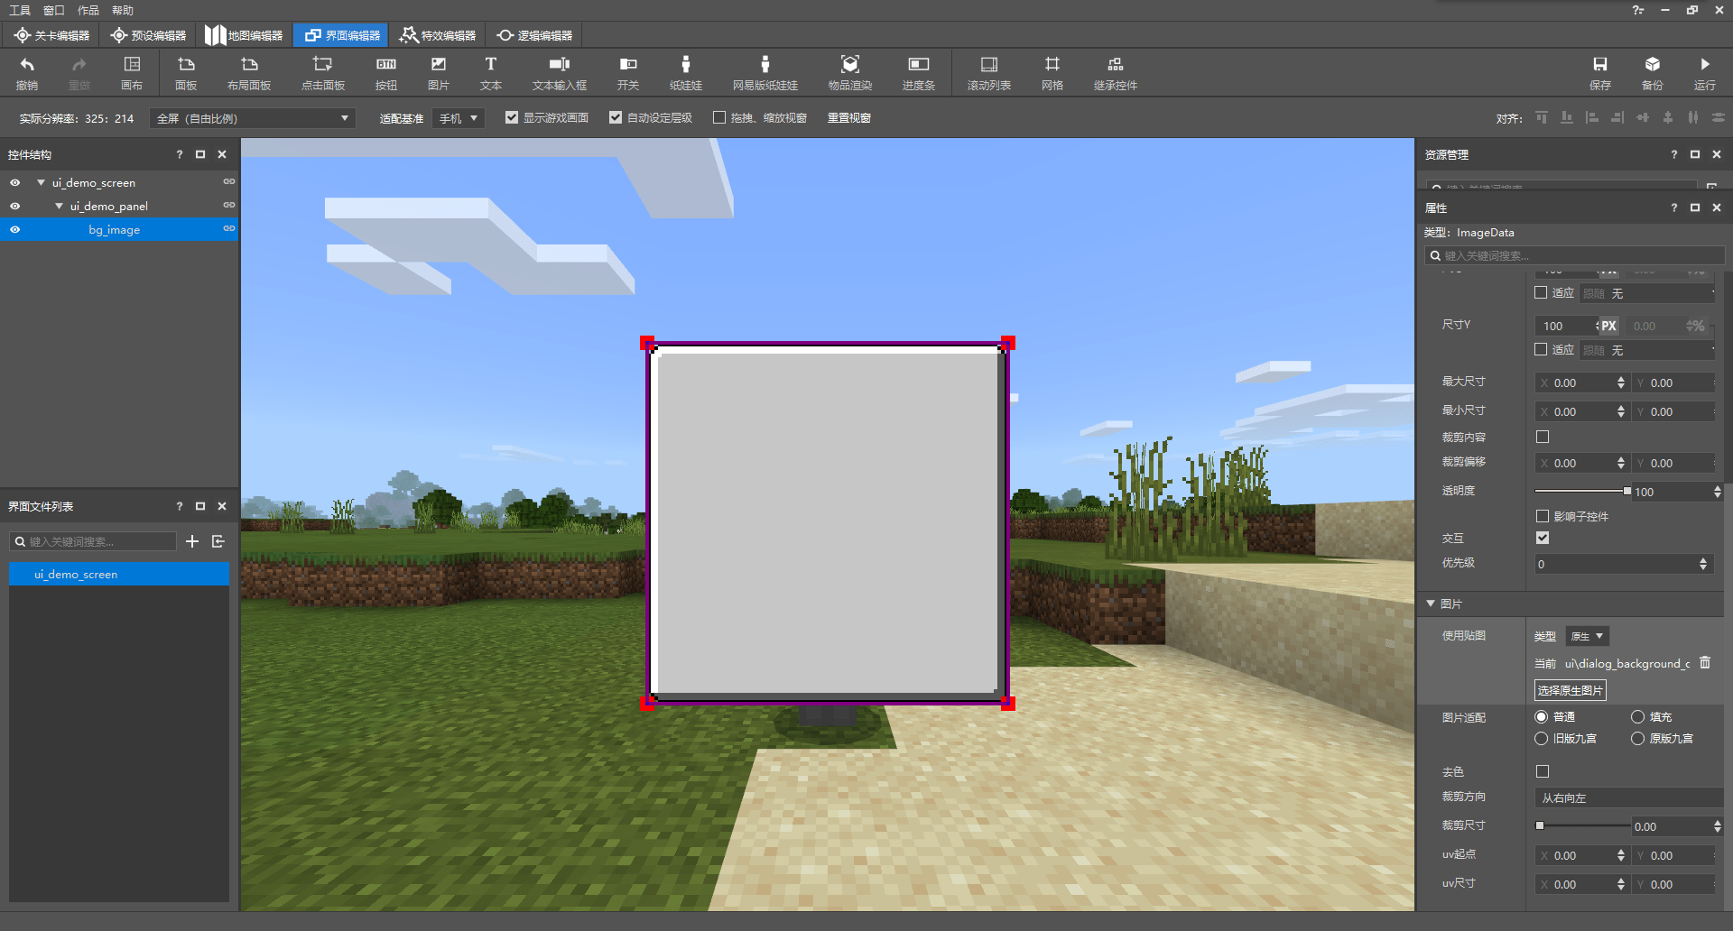Insert an Inherited Control (继承控件)
Viewport: 1733px width, 931px height.
tap(1116, 73)
